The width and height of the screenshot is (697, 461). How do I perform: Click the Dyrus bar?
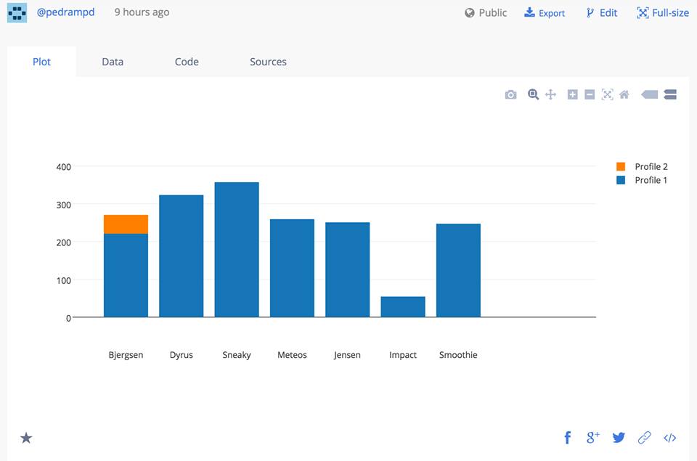[182, 256]
